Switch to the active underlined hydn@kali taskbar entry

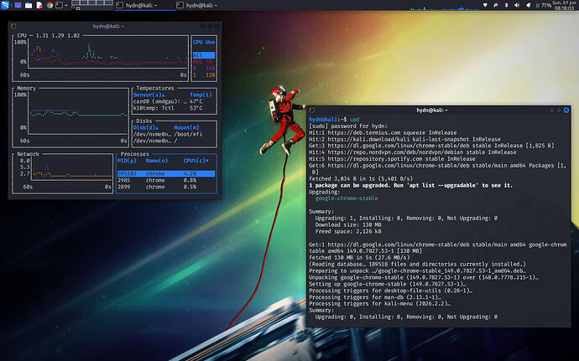(144, 5)
